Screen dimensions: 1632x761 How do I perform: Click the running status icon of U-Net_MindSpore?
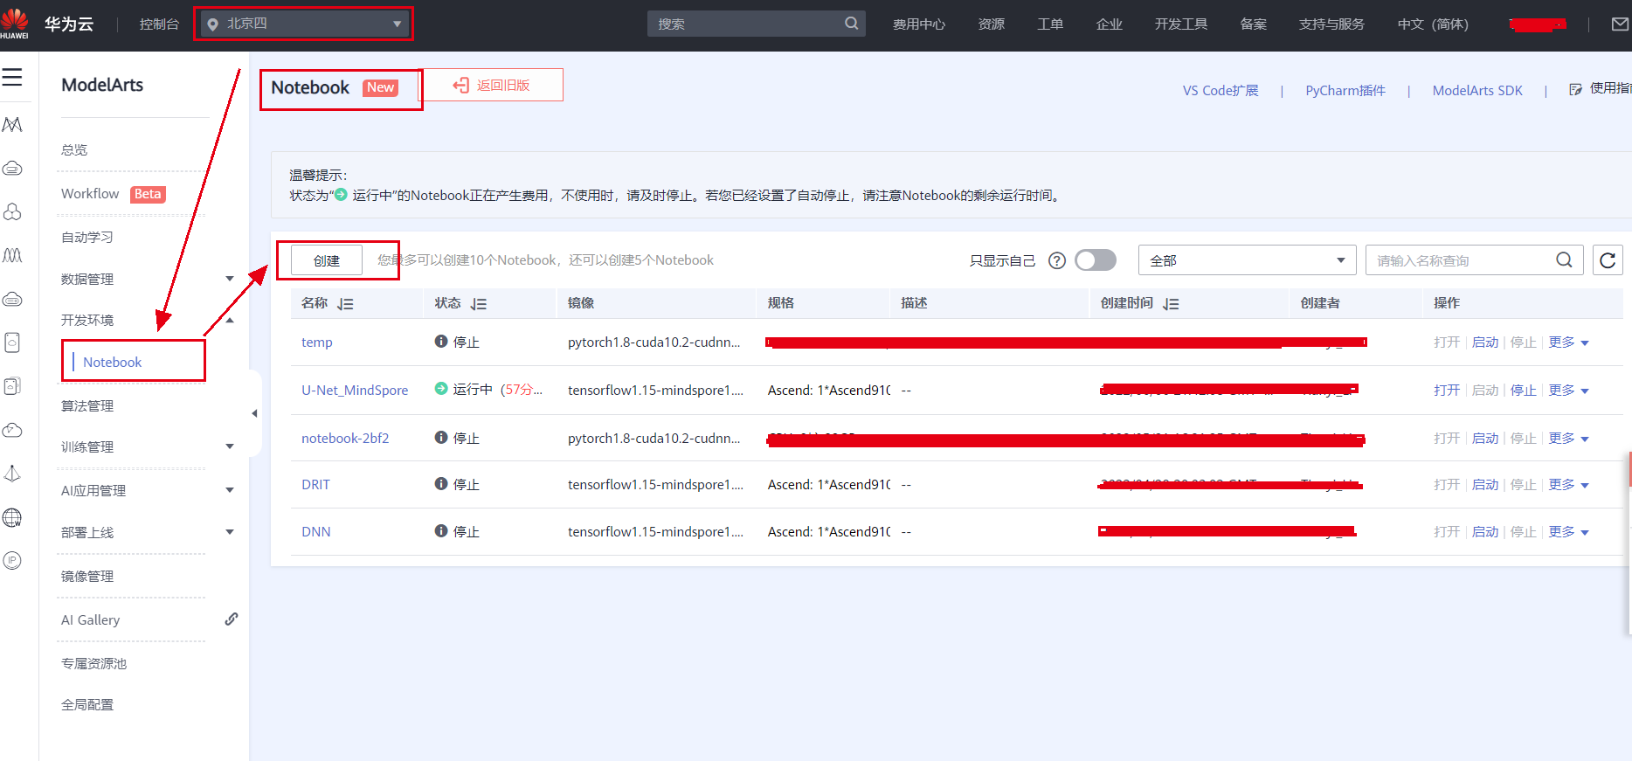point(441,389)
